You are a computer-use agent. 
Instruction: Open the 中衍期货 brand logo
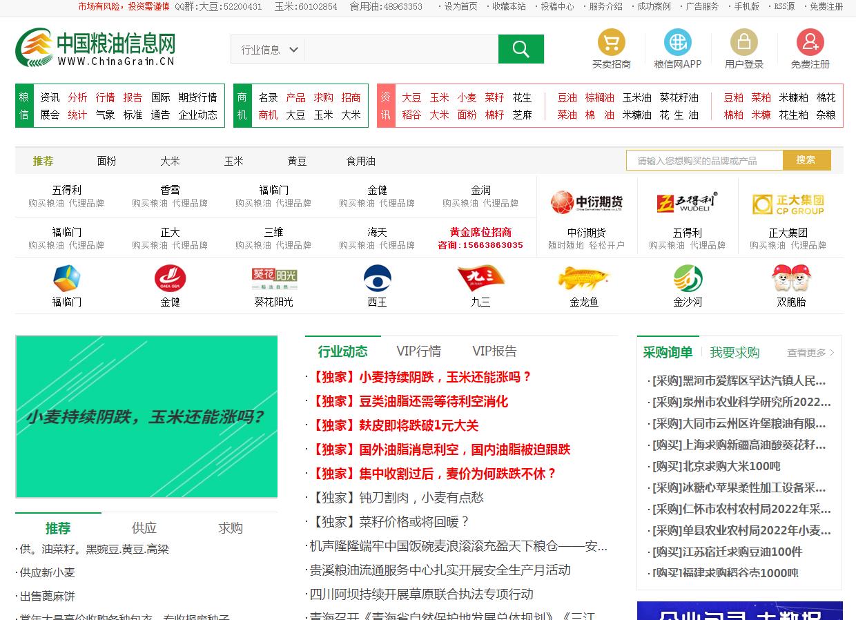point(587,202)
